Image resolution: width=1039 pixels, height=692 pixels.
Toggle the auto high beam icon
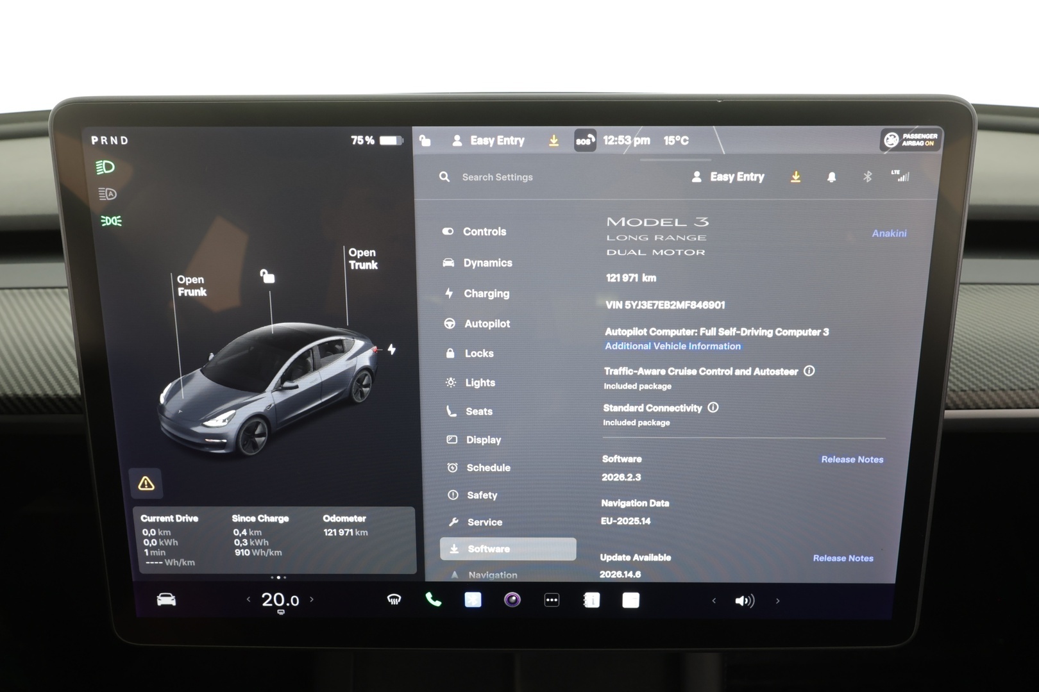[x=107, y=194]
